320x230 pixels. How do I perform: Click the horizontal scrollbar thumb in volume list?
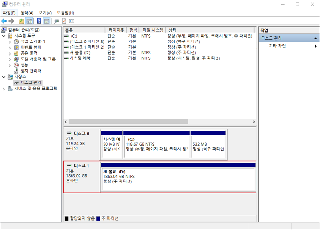(x=128, y=122)
